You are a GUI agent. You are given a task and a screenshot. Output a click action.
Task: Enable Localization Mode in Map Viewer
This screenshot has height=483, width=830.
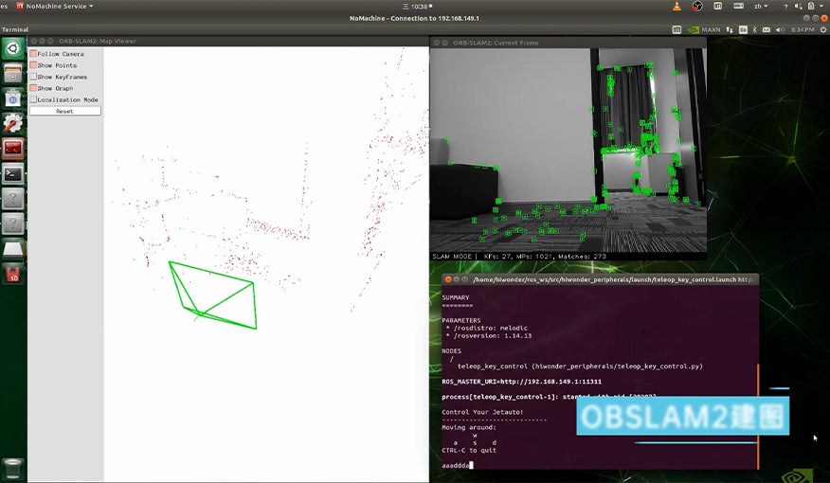[x=33, y=99]
